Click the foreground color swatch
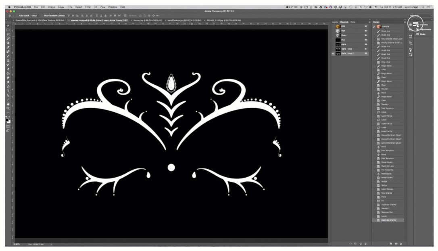 coord(7,120)
